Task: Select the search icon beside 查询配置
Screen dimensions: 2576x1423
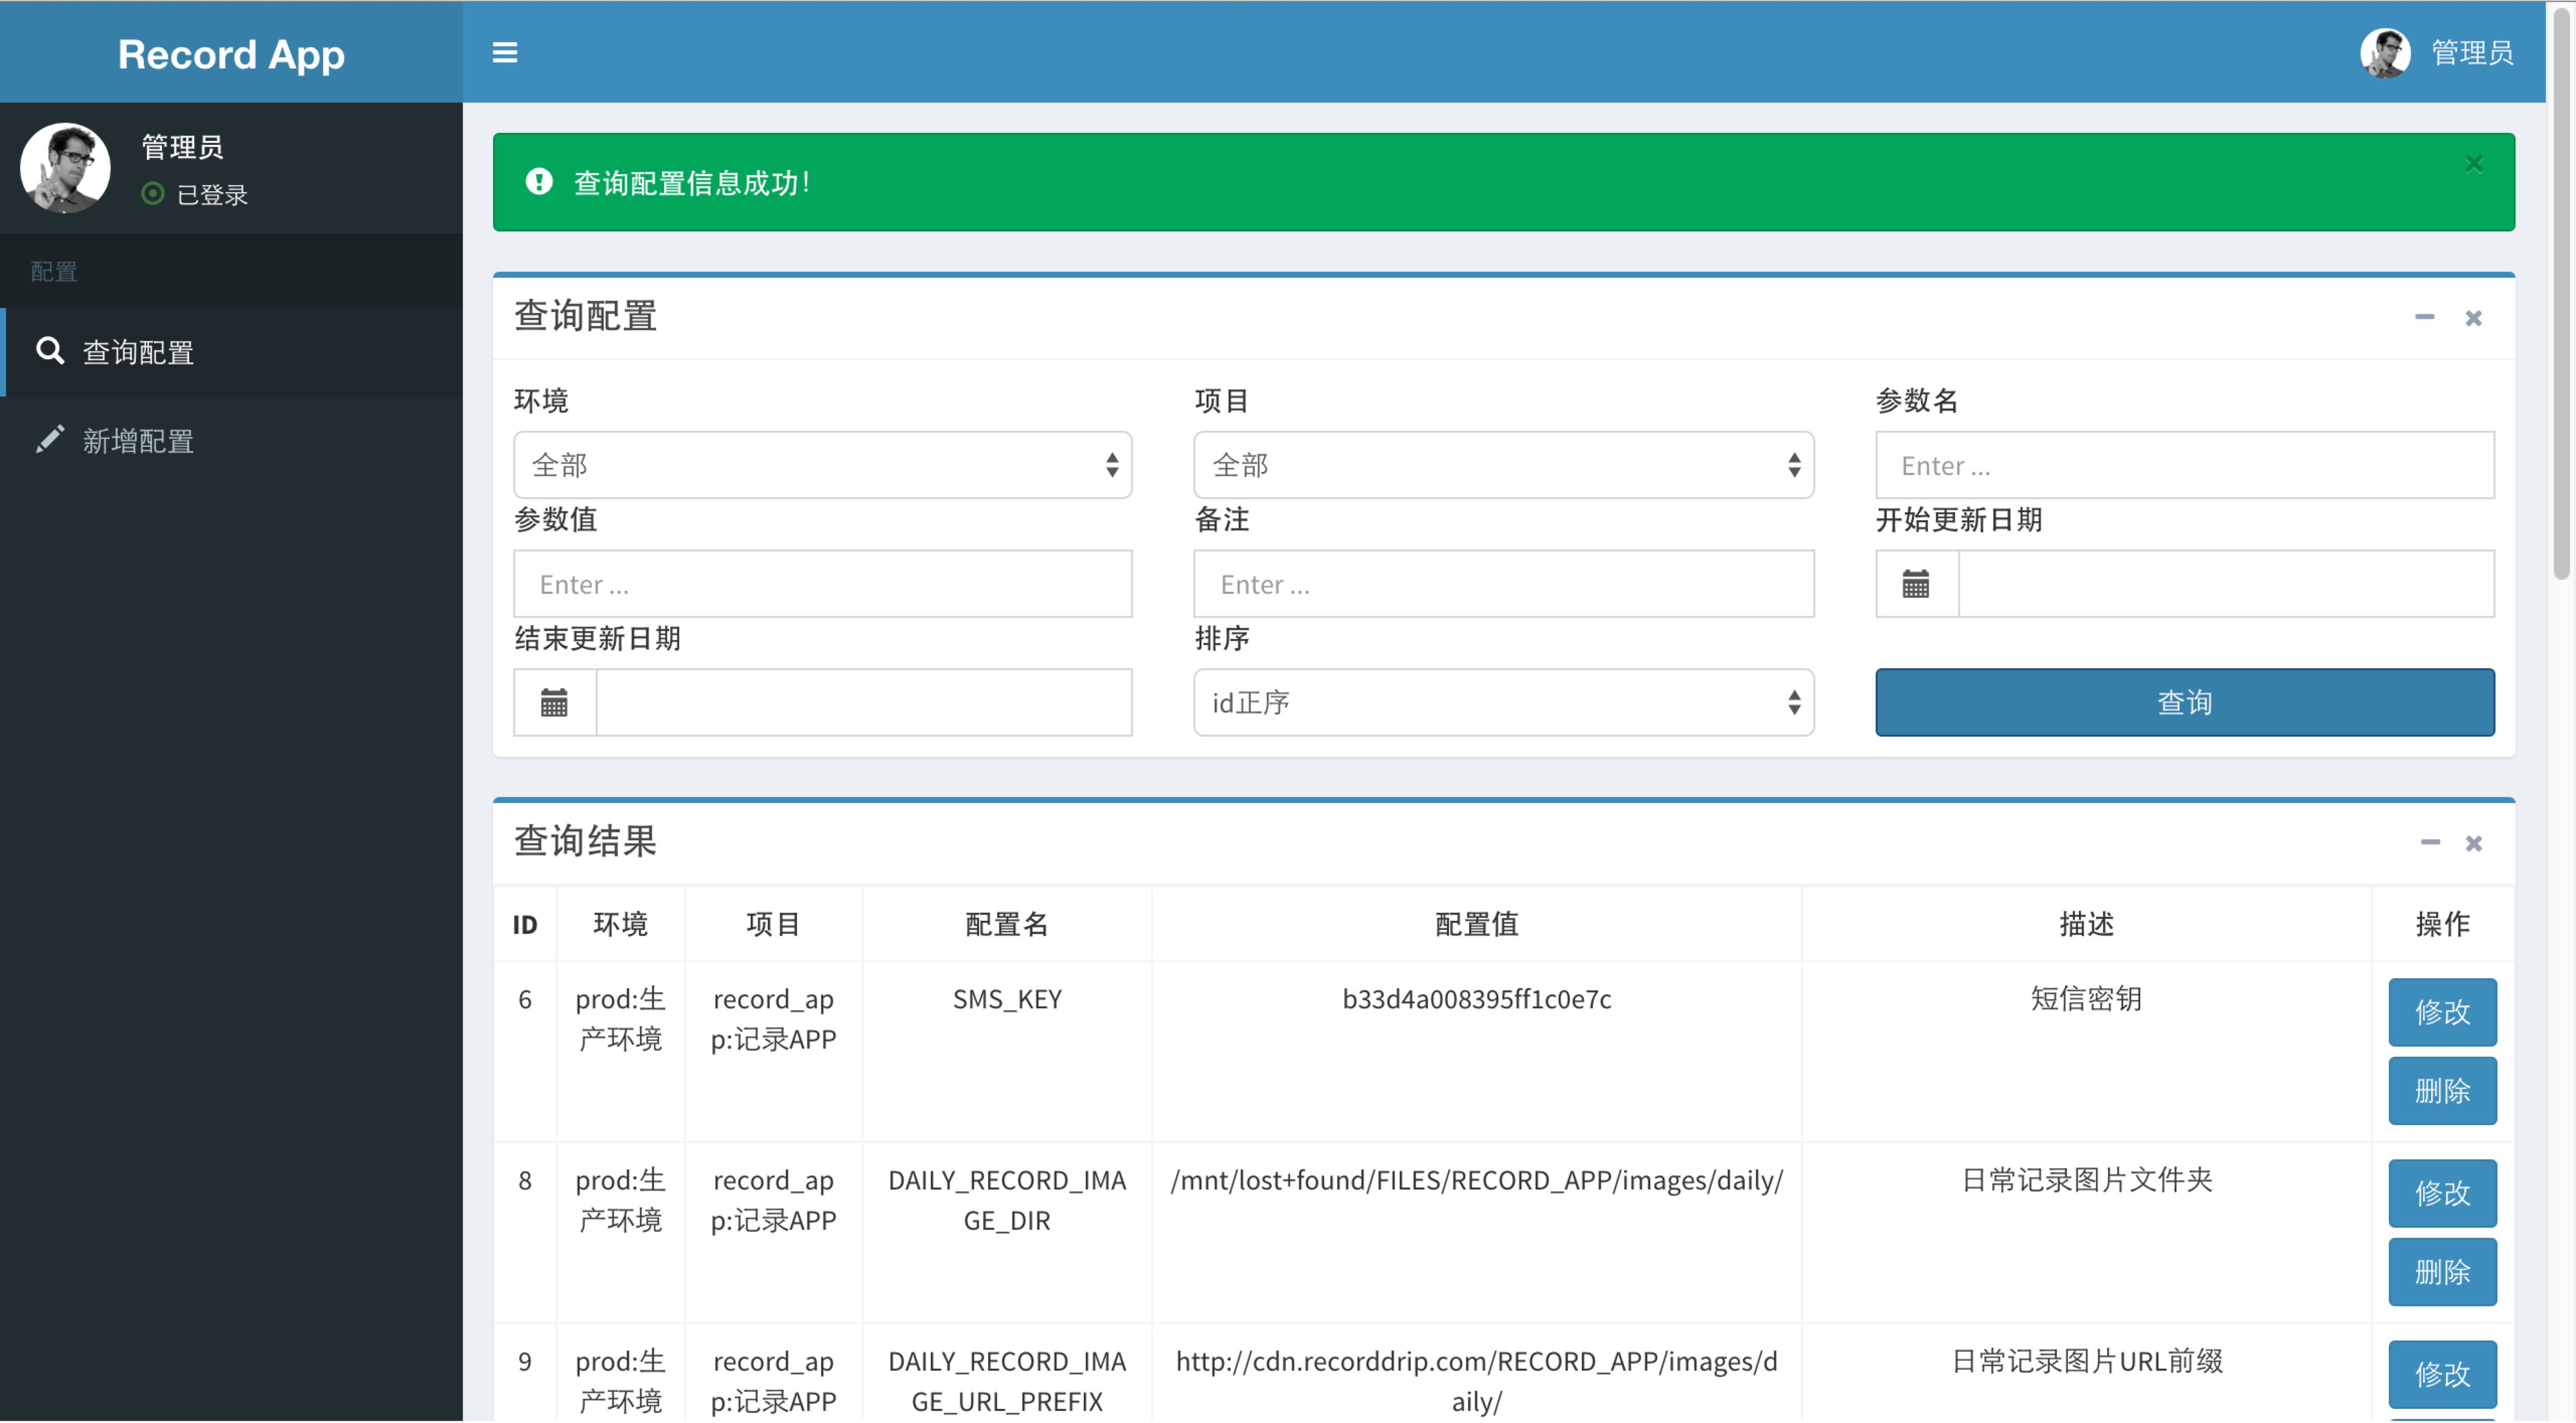Action: [50, 351]
